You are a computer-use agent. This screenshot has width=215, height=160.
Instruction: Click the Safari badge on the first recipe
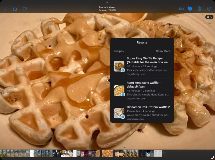click(123, 70)
